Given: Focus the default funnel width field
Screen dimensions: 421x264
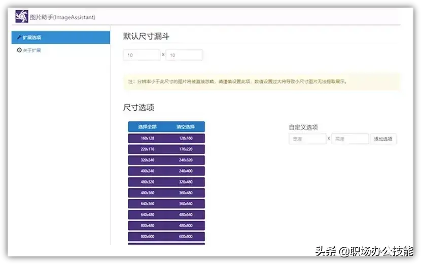Looking at the screenshot, I should [x=142, y=55].
